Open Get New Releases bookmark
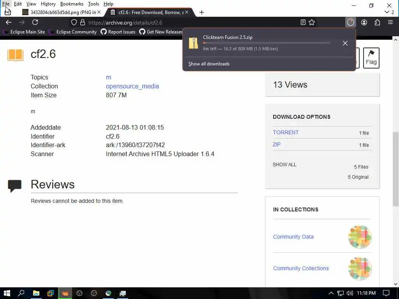The width and height of the screenshot is (399, 299). [161, 32]
